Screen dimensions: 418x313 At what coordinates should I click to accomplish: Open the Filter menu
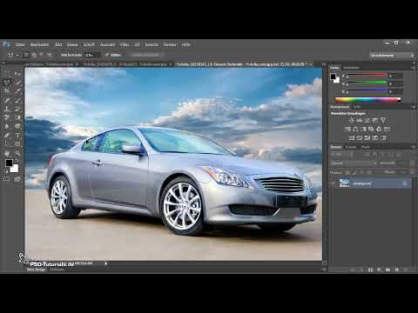coord(125,44)
